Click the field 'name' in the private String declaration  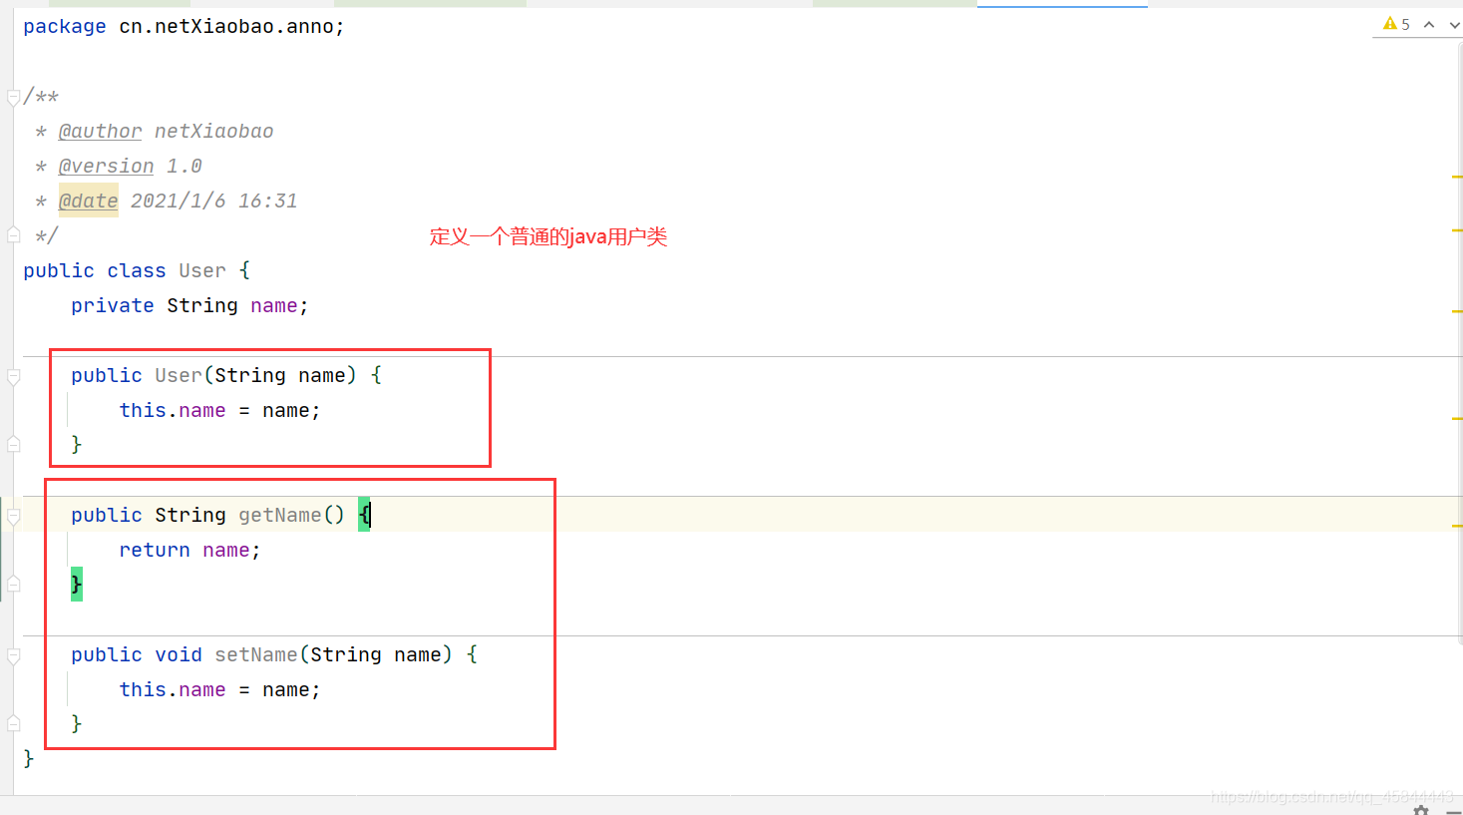point(273,306)
